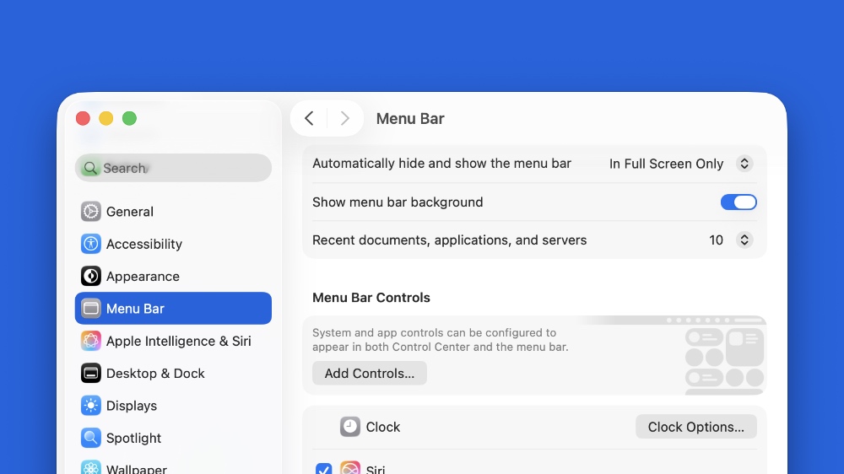Select the Menu Bar sidebar item

pyautogui.click(x=173, y=309)
